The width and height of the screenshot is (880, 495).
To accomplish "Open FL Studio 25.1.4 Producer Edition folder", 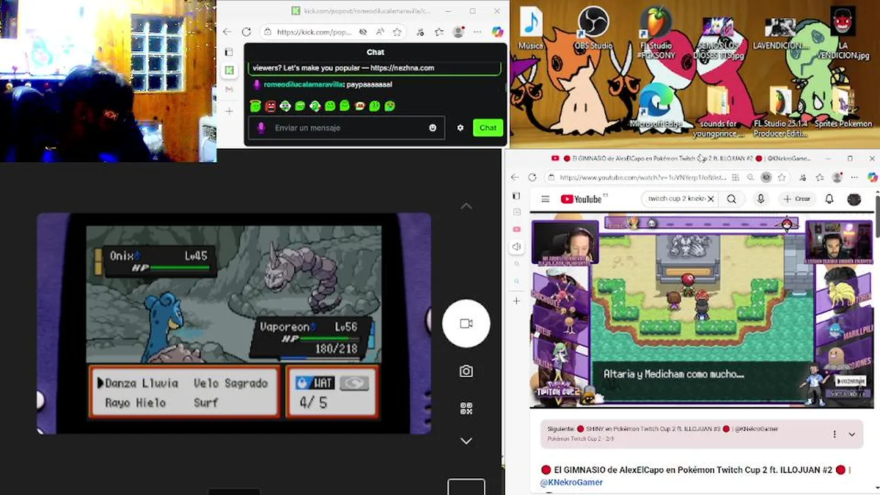I will point(780,110).
